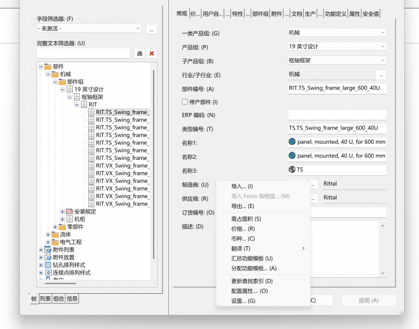This screenshot has height=329, width=419.
Task: Switch to the 树 tab
Action: click(34, 299)
